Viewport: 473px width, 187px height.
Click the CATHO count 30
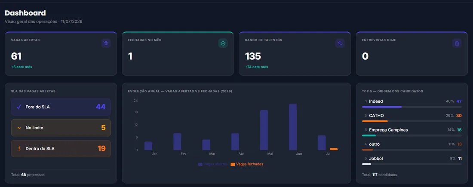tap(459, 116)
